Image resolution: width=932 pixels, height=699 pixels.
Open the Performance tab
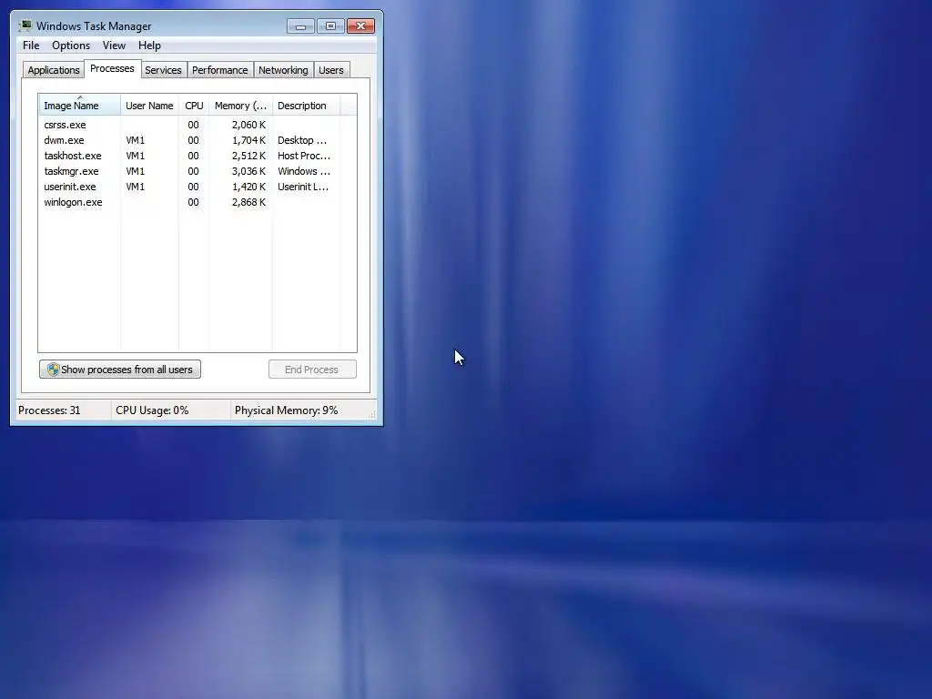pos(219,70)
